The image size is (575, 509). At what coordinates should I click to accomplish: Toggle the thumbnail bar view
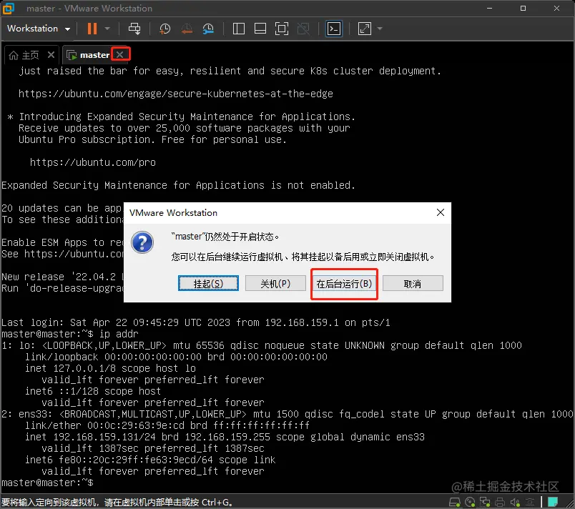tap(260, 29)
